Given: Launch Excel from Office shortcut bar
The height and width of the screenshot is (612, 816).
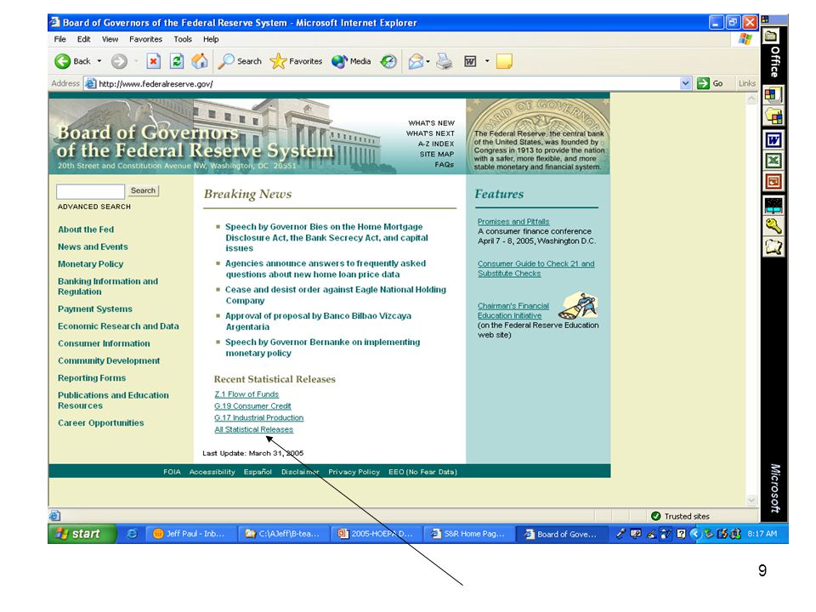Looking at the screenshot, I should [773, 161].
